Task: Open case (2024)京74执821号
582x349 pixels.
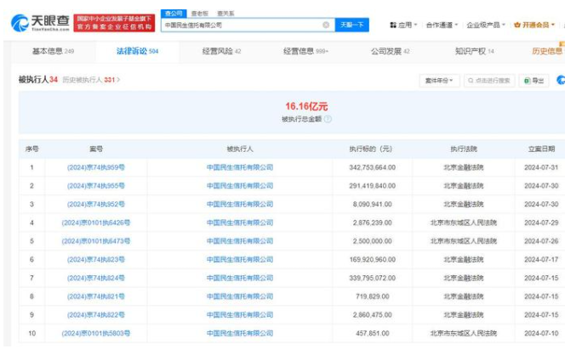Action: 96,296
